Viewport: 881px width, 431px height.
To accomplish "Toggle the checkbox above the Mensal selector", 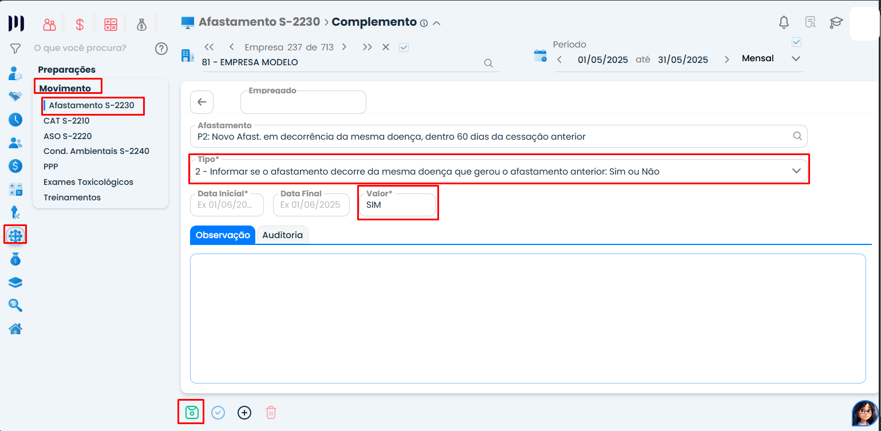I will point(796,42).
